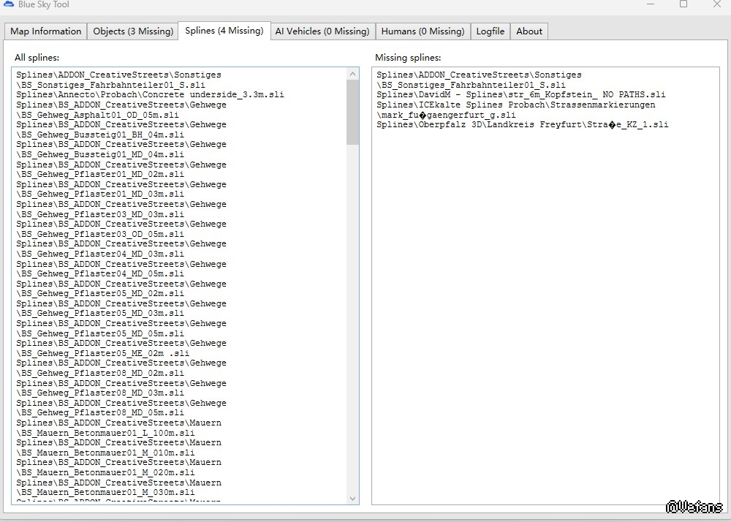Click BS_Gehweg_Bussteig01_BH_04m.sli entry

pyautogui.click(x=100, y=135)
